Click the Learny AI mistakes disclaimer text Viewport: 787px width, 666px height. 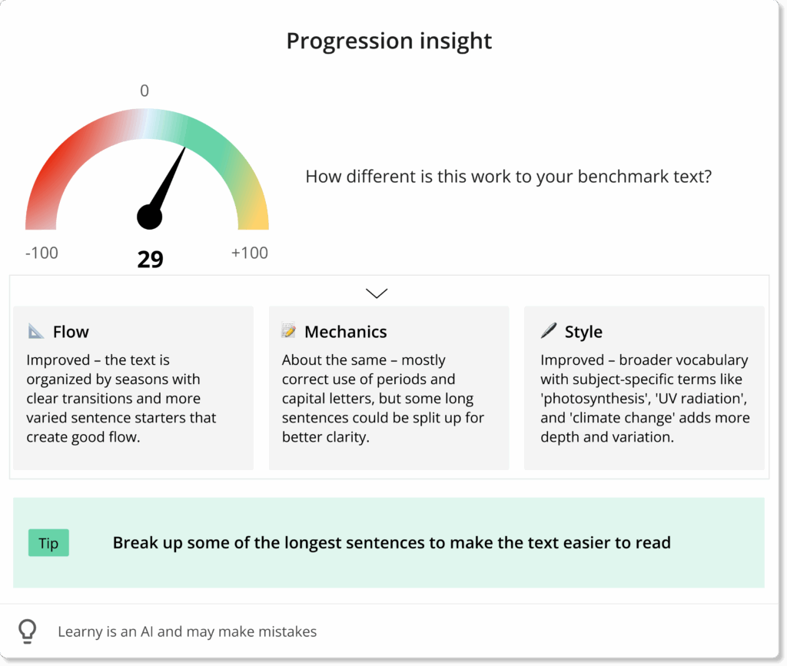[x=187, y=631]
